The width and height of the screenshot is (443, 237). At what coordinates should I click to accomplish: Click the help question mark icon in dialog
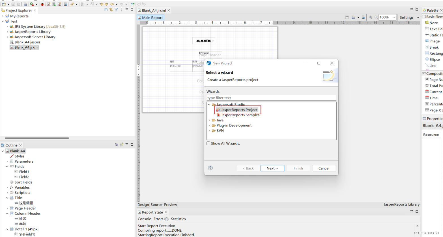coord(210,168)
